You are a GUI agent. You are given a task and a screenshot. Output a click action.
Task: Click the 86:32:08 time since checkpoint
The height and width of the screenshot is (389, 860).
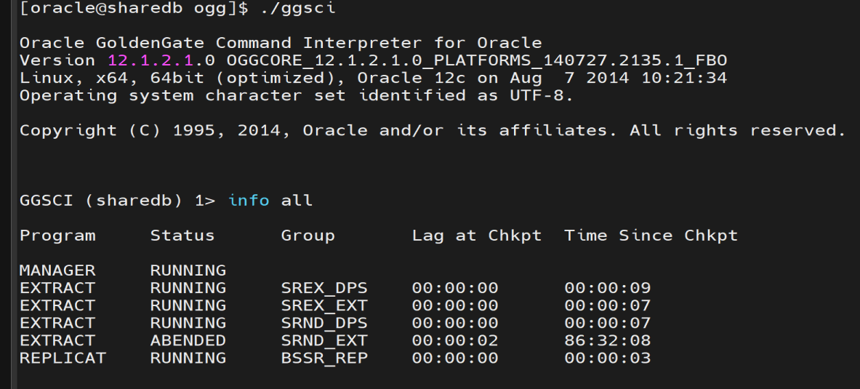[607, 340]
